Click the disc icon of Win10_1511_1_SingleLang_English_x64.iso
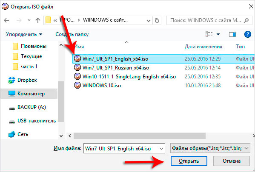 coord(77,76)
